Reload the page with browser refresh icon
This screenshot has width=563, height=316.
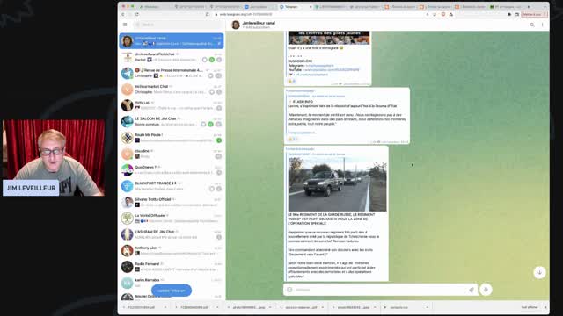pyautogui.click(x=137, y=14)
